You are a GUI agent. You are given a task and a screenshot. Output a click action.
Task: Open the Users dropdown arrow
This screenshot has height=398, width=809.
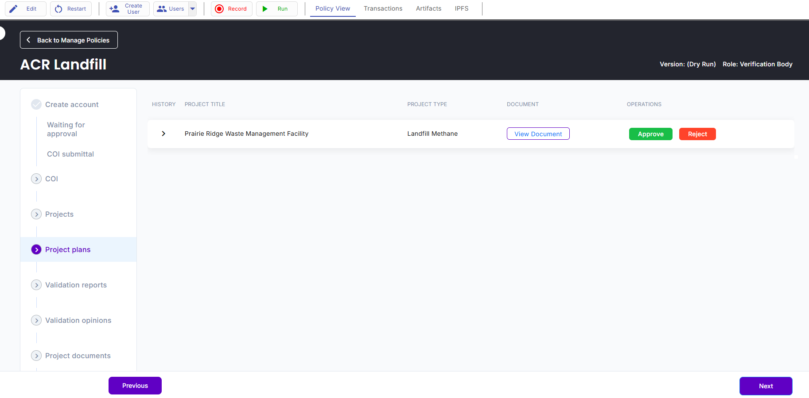[193, 9]
